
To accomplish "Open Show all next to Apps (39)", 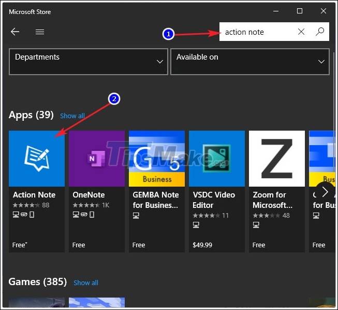I will (72, 116).
